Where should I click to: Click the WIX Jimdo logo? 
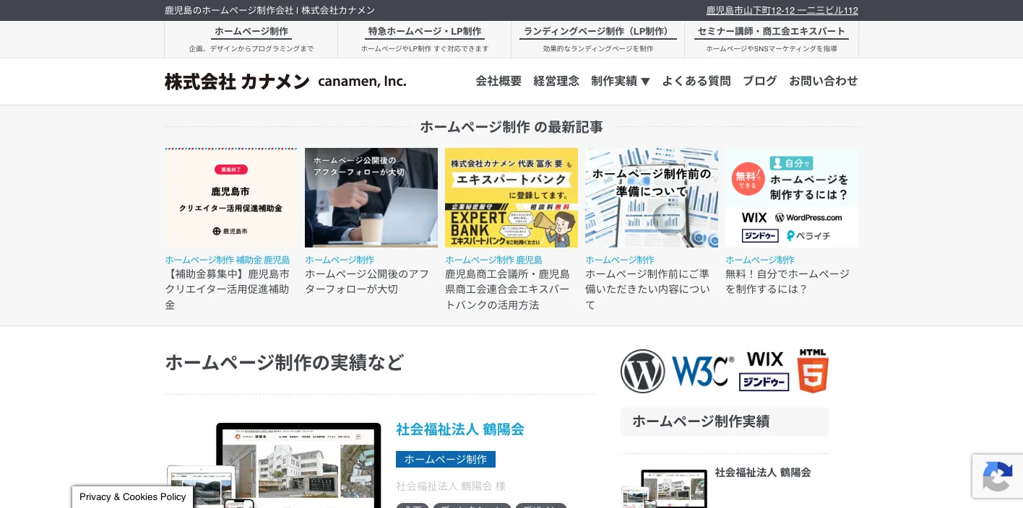click(764, 371)
